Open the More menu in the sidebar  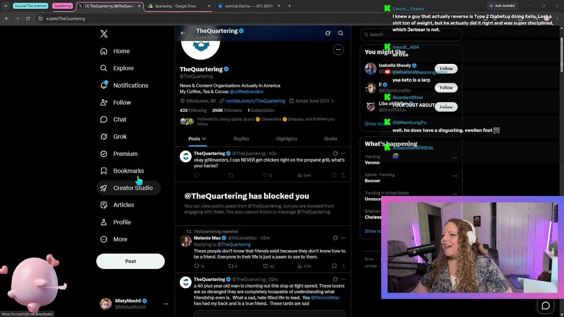[114, 240]
